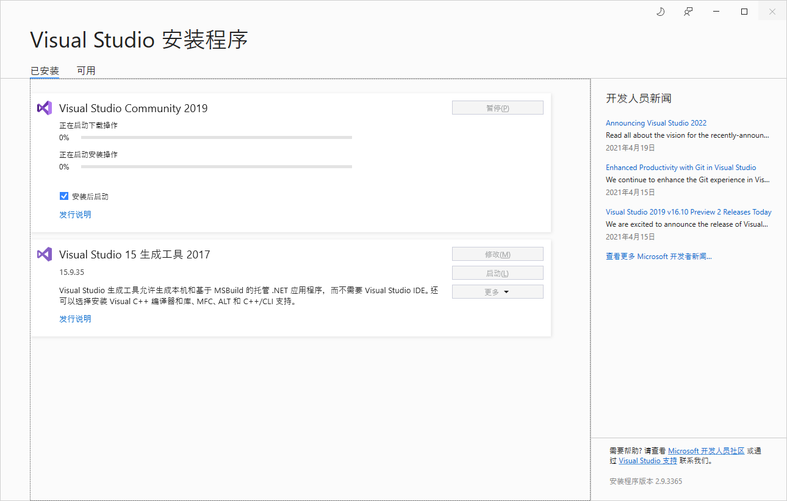
Task: Click 启动 to launch Build Tools 2017
Action: (497, 272)
